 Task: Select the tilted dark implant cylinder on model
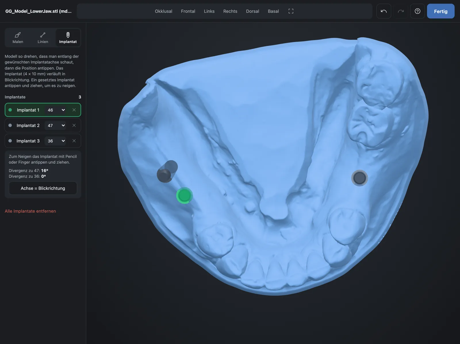(x=167, y=172)
